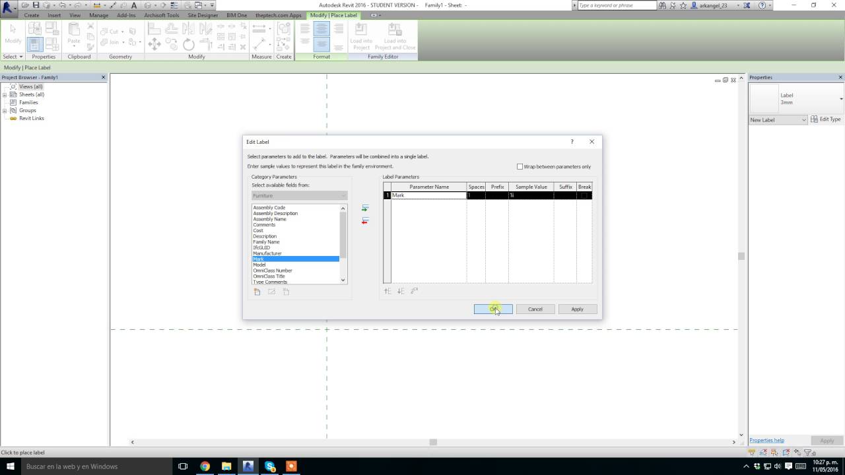Select Manufacturer in the fields list
Viewport: 845px width, 475px height.
tap(267, 253)
